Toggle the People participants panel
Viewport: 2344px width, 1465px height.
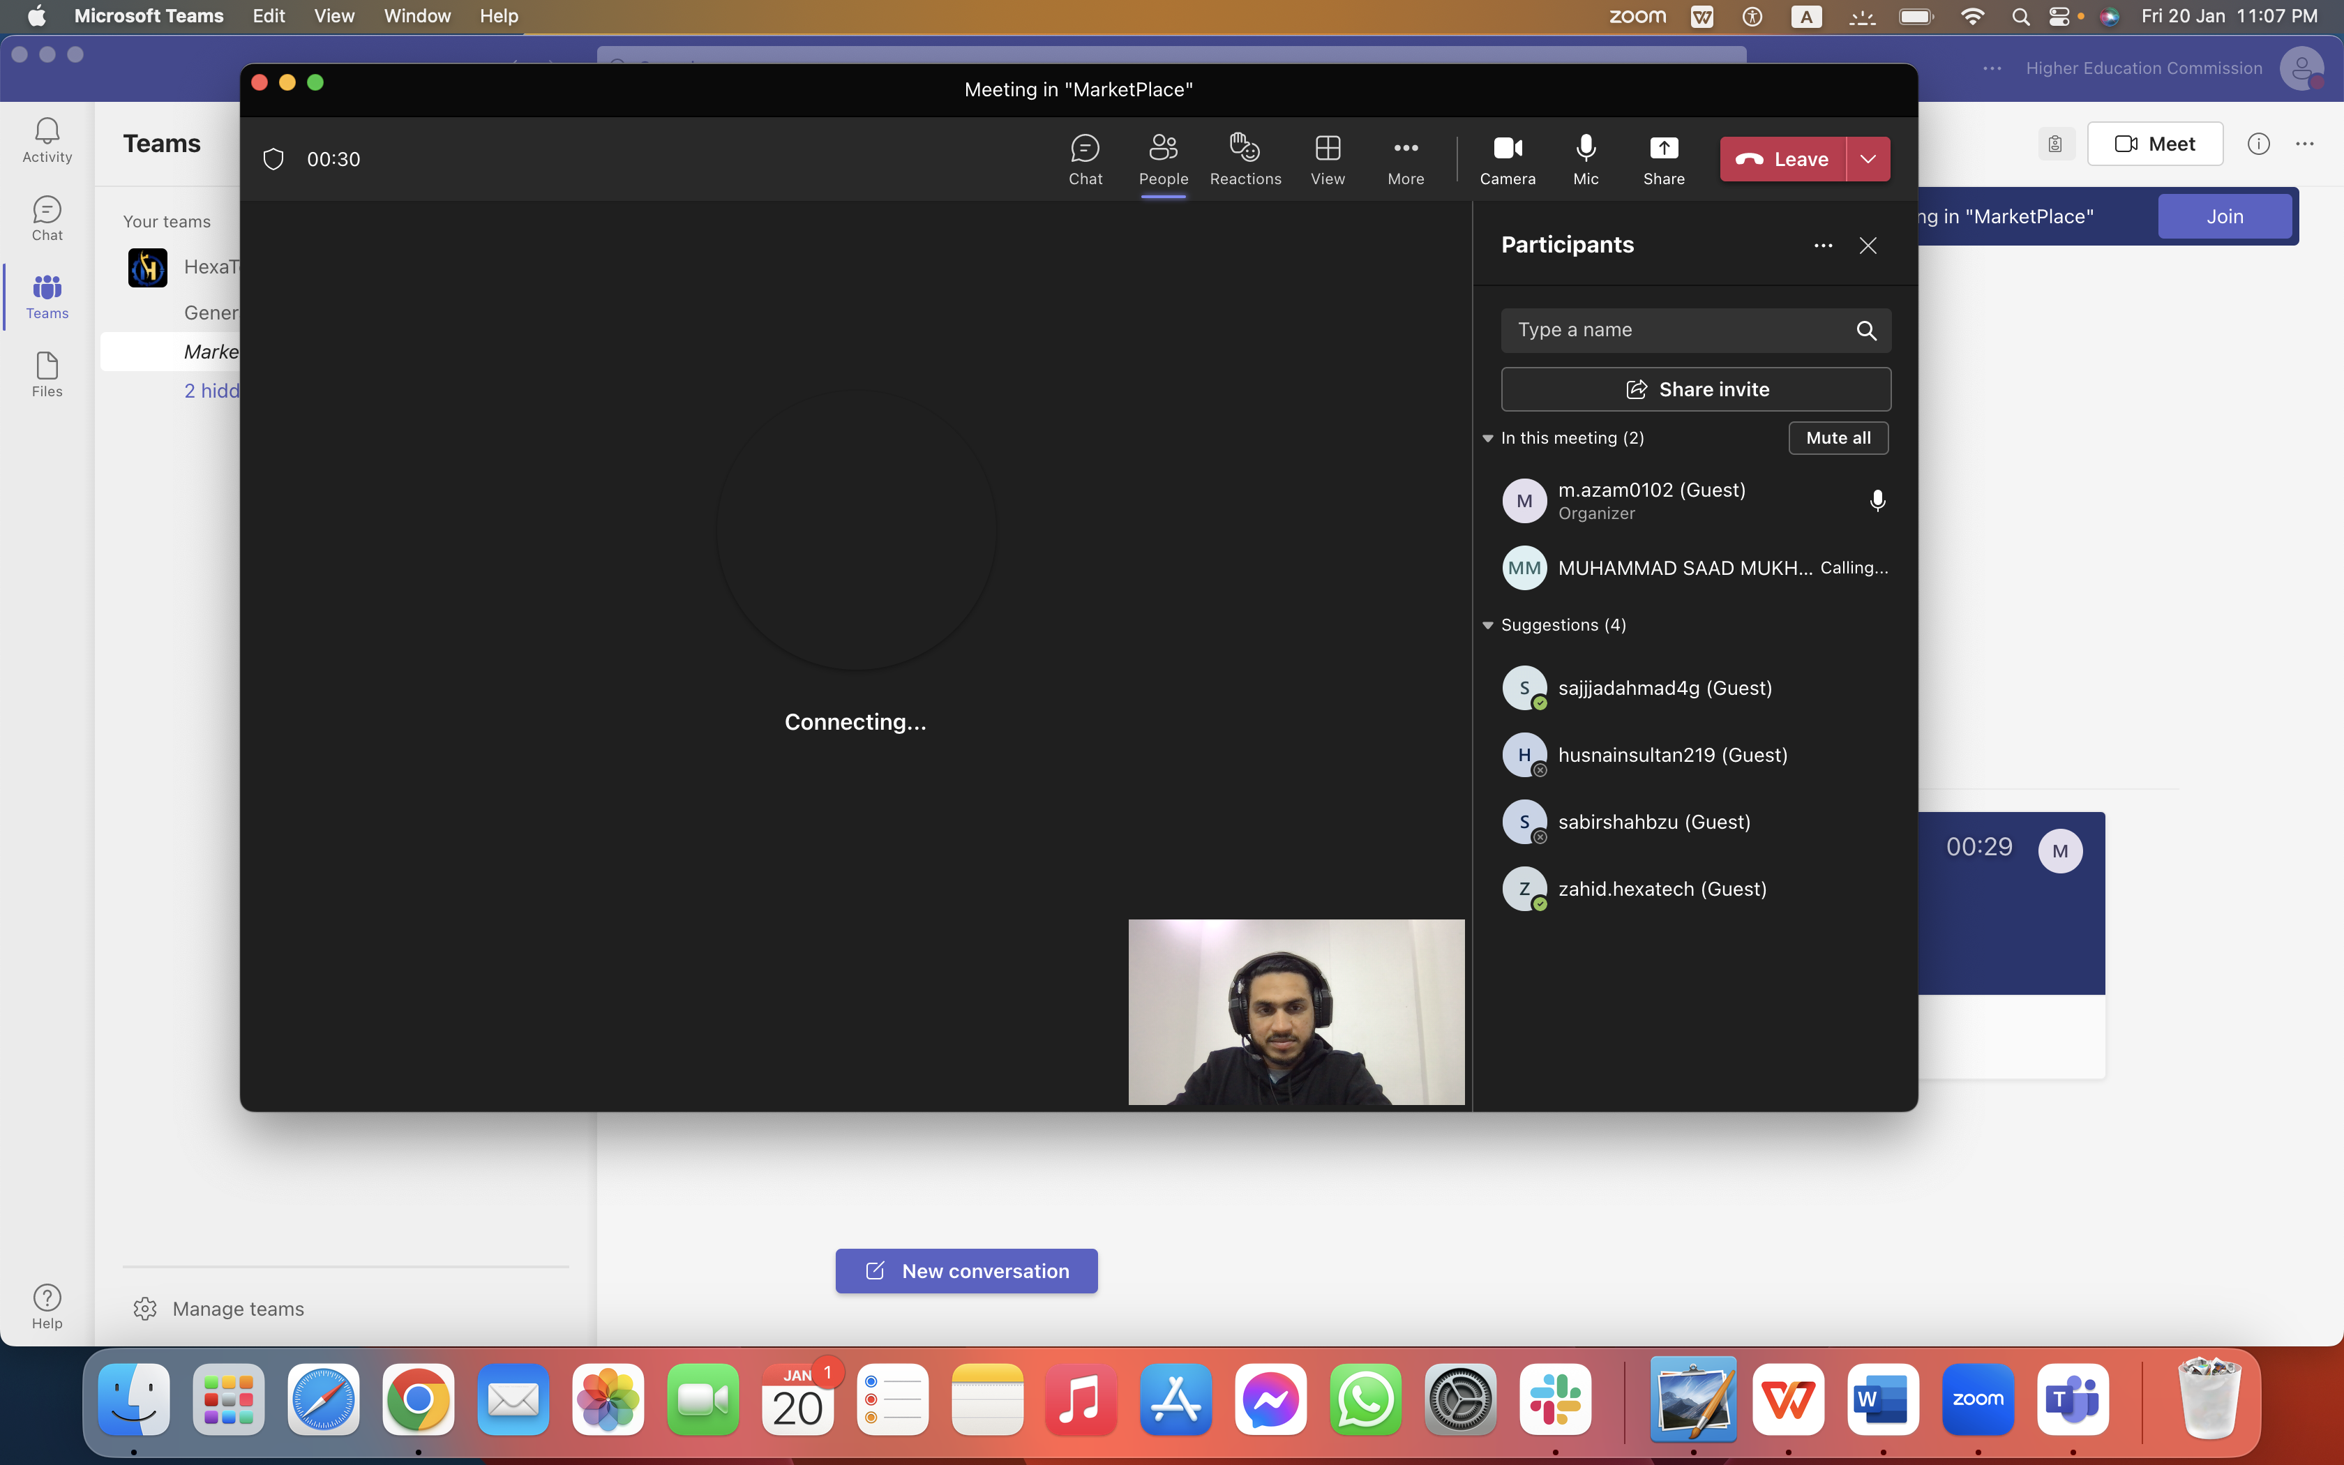(x=1162, y=160)
